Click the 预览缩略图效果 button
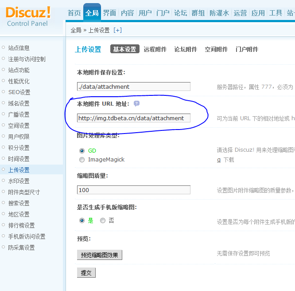The image size is (295, 291). coord(99,255)
